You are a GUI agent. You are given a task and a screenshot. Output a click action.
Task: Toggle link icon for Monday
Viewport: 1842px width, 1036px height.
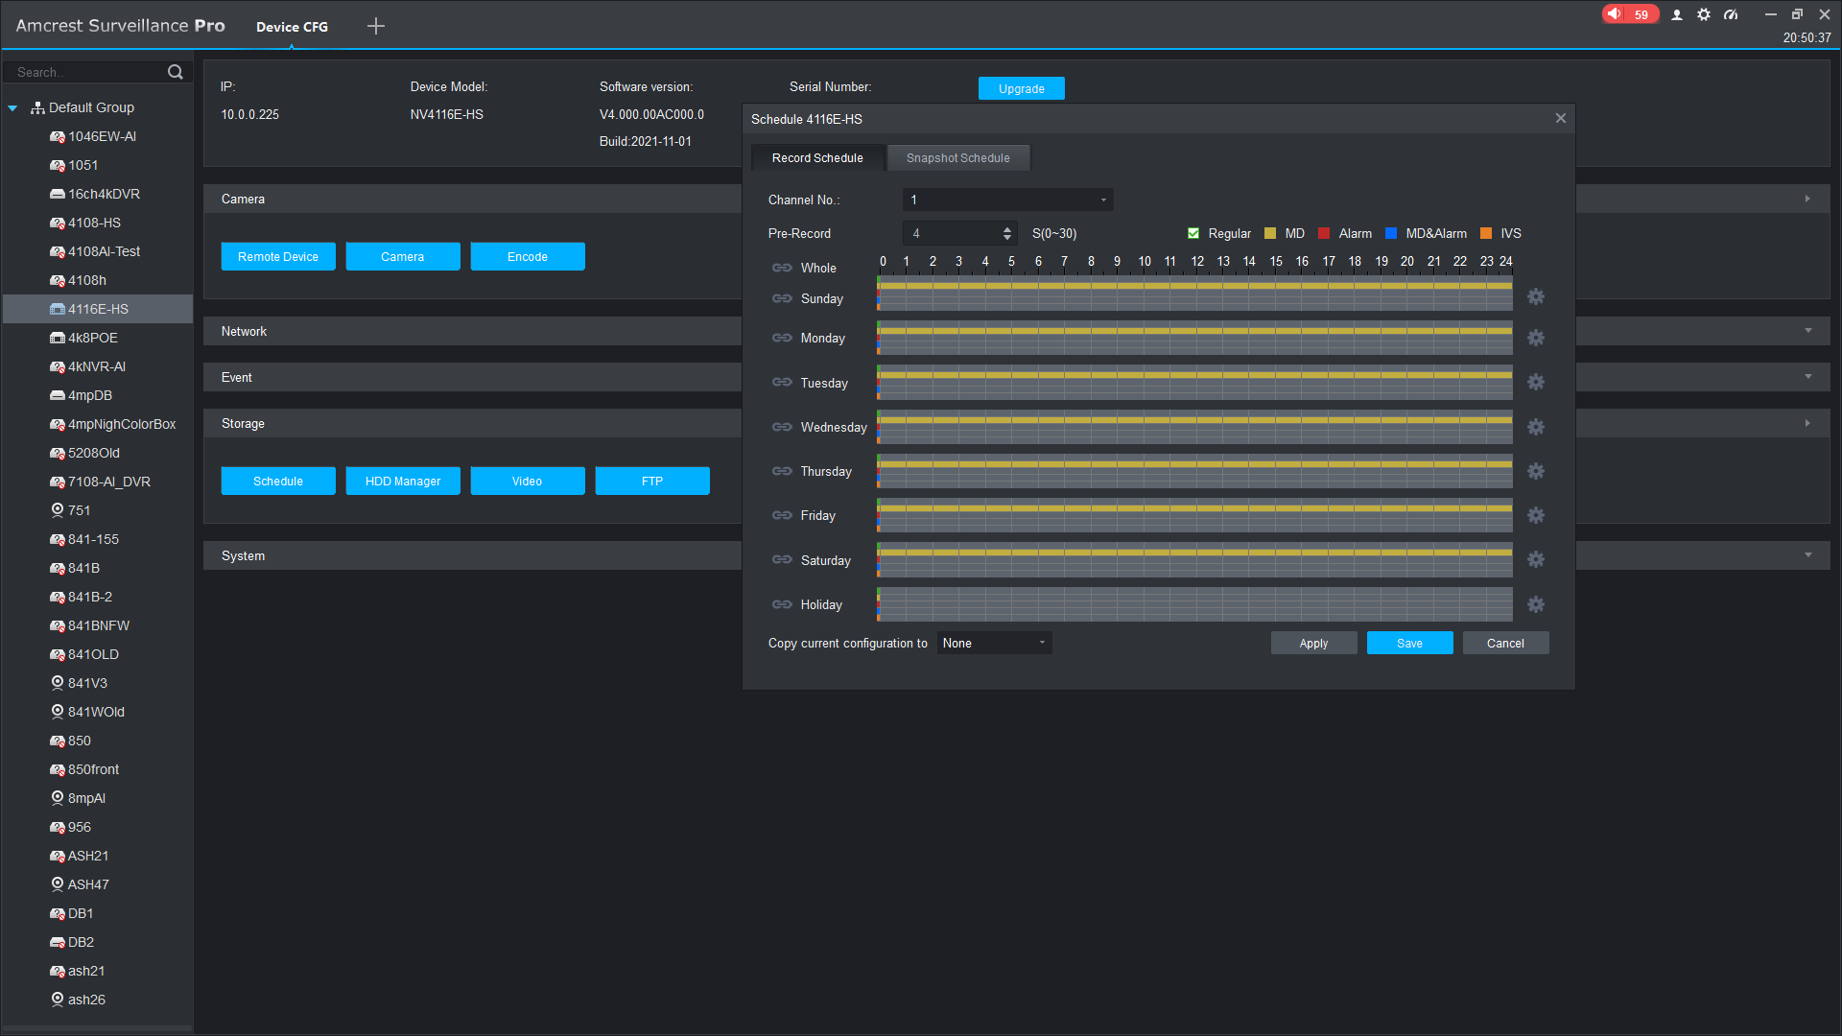(782, 338)
